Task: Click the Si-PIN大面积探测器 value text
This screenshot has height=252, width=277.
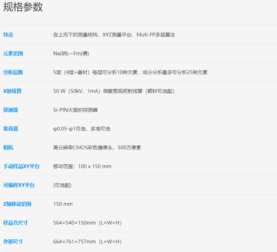Action: pyautogui.click(x=75, y=110)
